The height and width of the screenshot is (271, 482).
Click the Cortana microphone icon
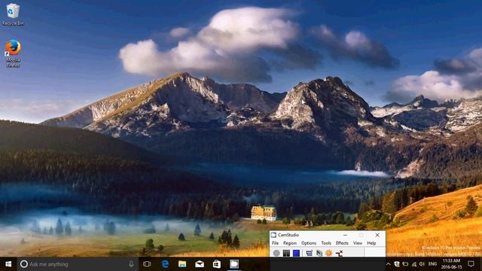[131, 264]
